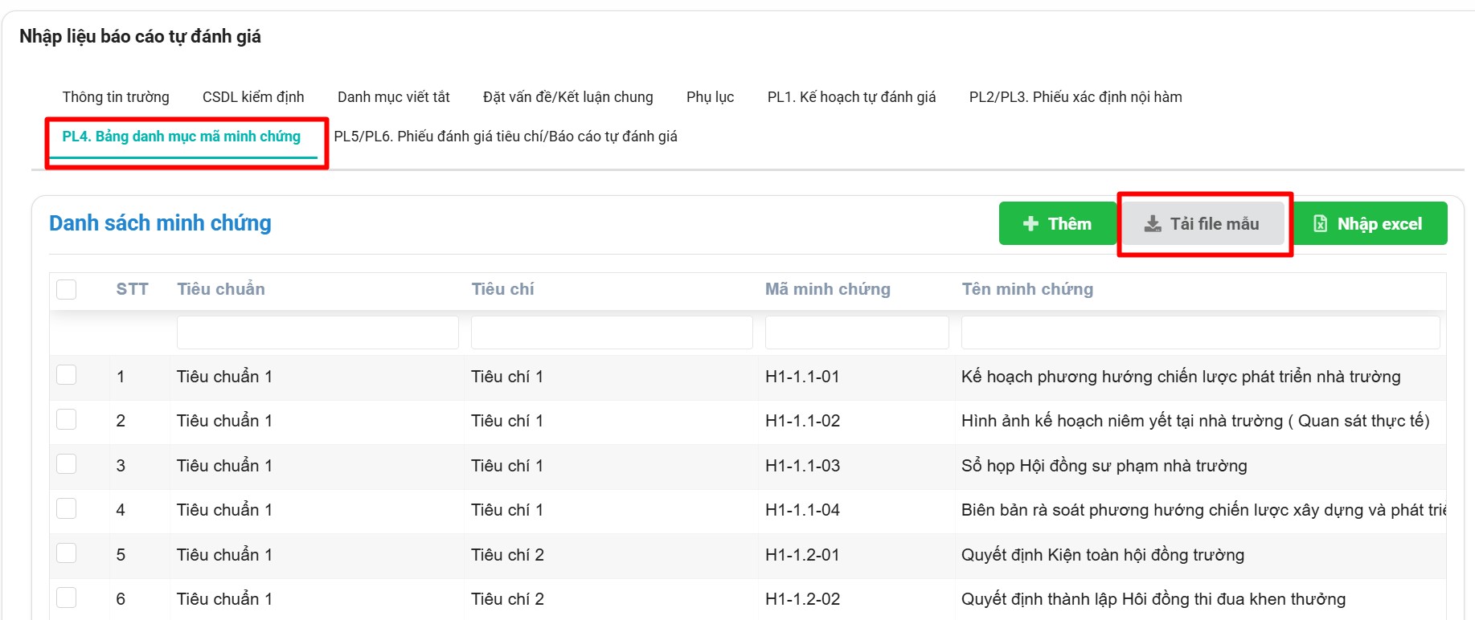The height and width of the screenshot is (620, 1475).
Task: Click the Mã minh chứng column header
Action: pos(827,289)
